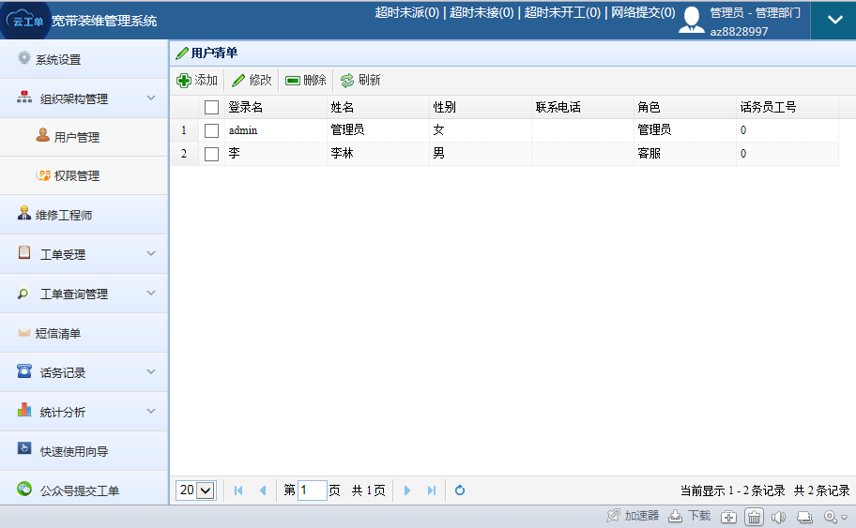The width and height of the screenshot is (856, 528).
Task: Click the 工单查询管理 magnifier icon
Action: pos(23,294)
